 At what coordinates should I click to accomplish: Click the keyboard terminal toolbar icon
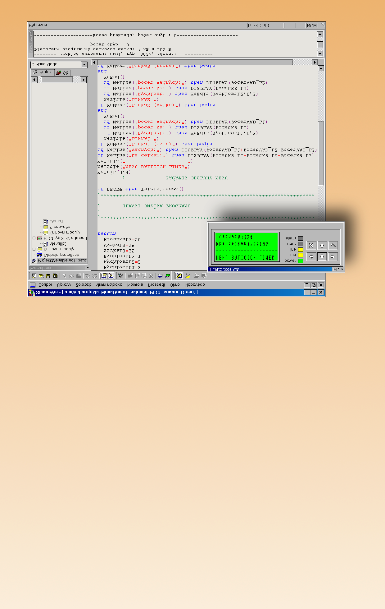pos(160,276)
